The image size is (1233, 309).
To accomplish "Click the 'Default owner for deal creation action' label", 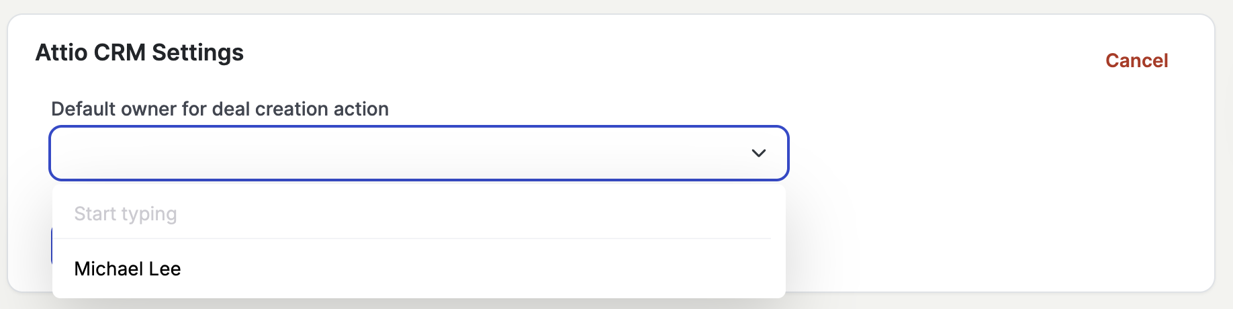I will point(220,109).
